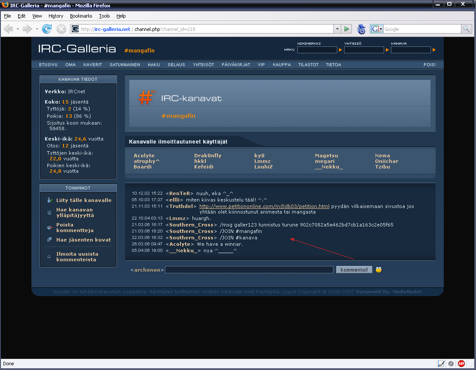Click the Liity tälle kanavalle join icon
The width and height of the screenshot is (476, 370).
pos(49,200)
